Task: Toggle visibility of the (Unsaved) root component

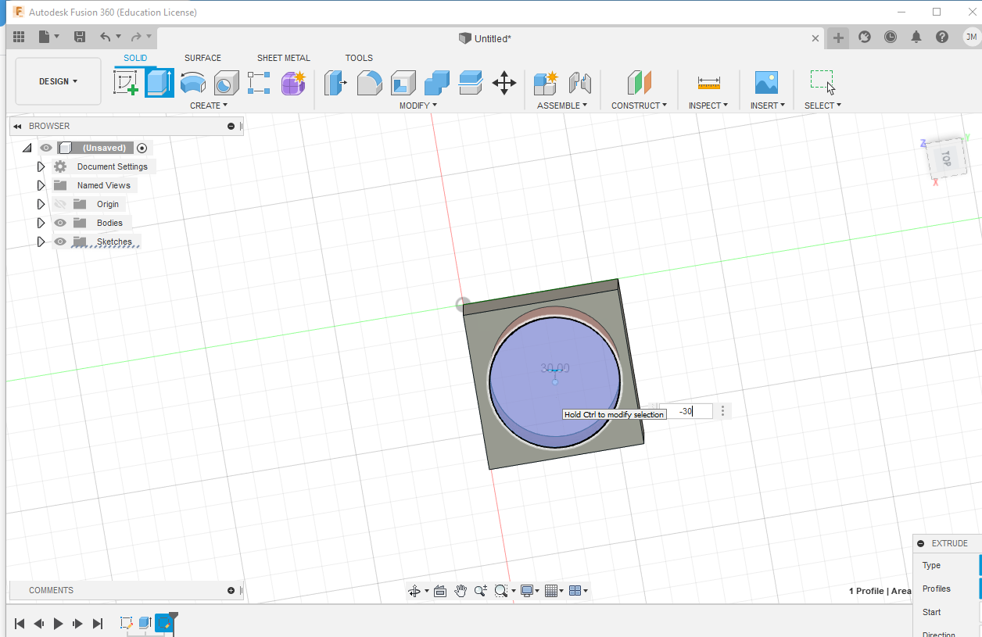Action: tap(46, 148)
